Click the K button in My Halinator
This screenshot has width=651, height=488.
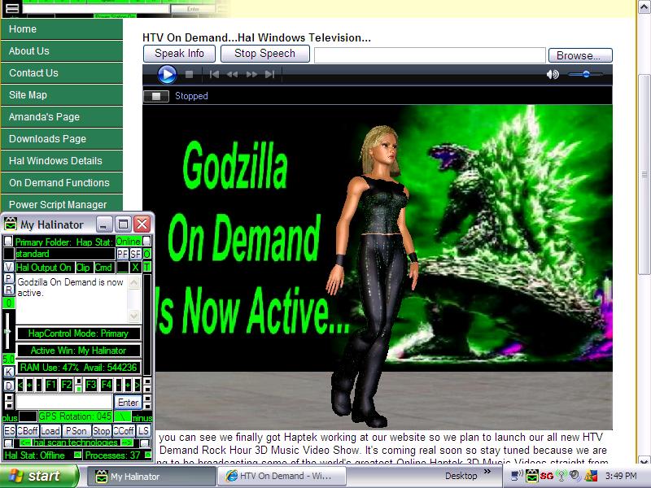[9, 372]
